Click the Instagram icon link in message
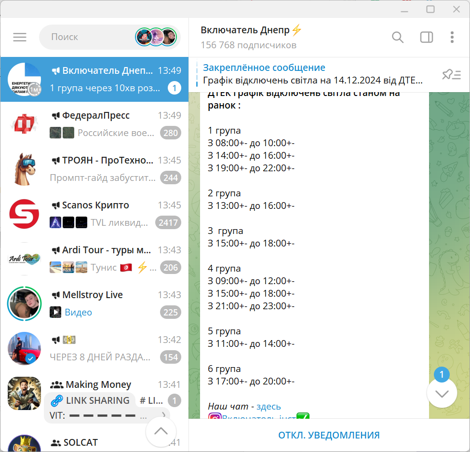 tap(215, 416)
